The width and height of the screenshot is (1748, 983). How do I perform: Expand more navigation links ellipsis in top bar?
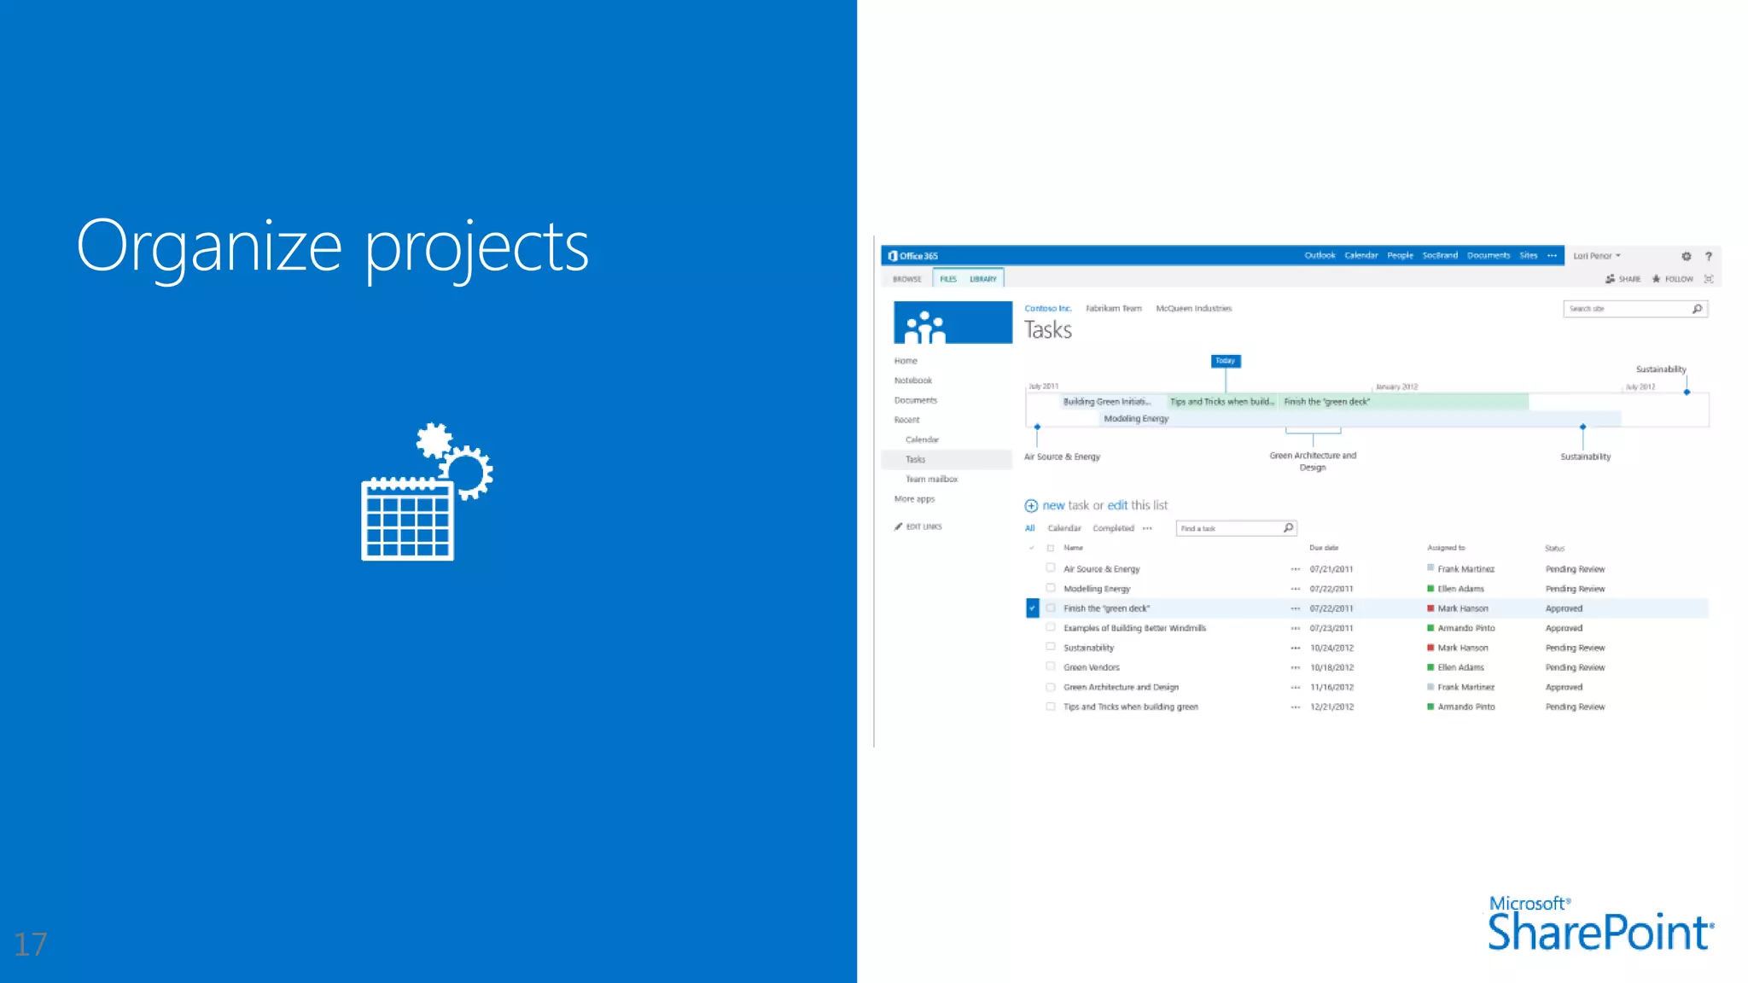[1552, 256]
